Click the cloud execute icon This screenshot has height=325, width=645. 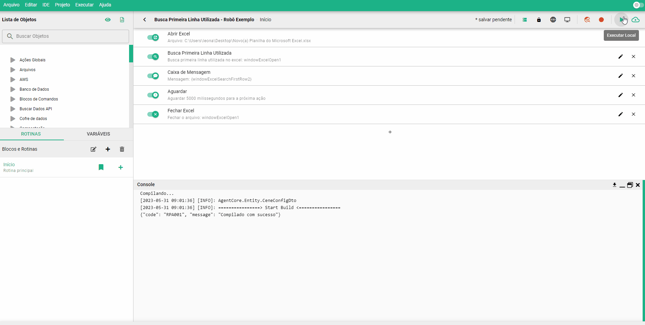(636, 20)
